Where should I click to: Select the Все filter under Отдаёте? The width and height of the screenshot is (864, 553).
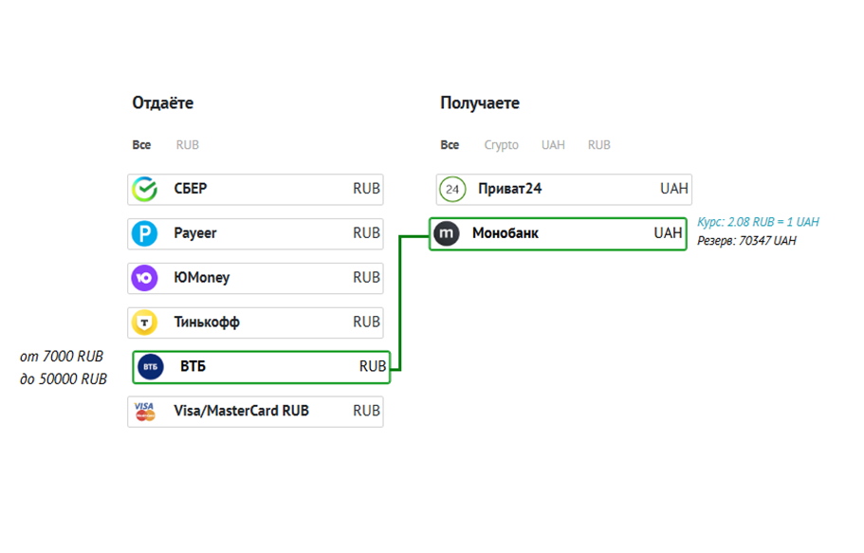[141, 145]
